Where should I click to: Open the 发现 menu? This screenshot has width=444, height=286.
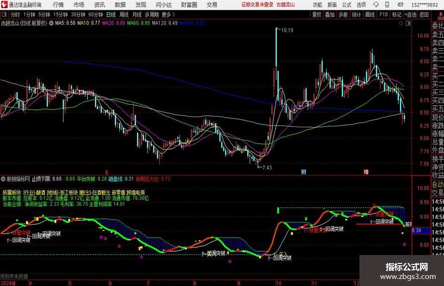pos(141,5)
